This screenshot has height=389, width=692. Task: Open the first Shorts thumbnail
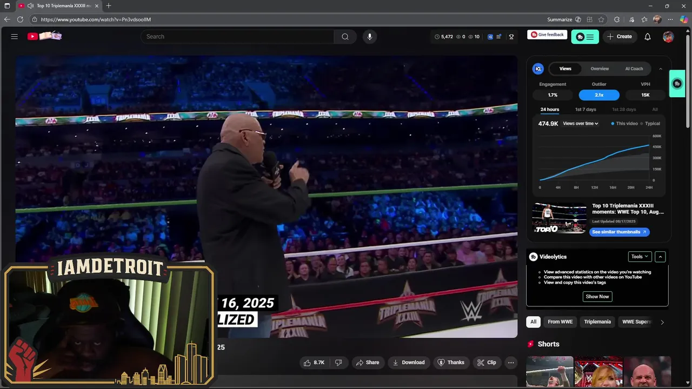[550, 372]
